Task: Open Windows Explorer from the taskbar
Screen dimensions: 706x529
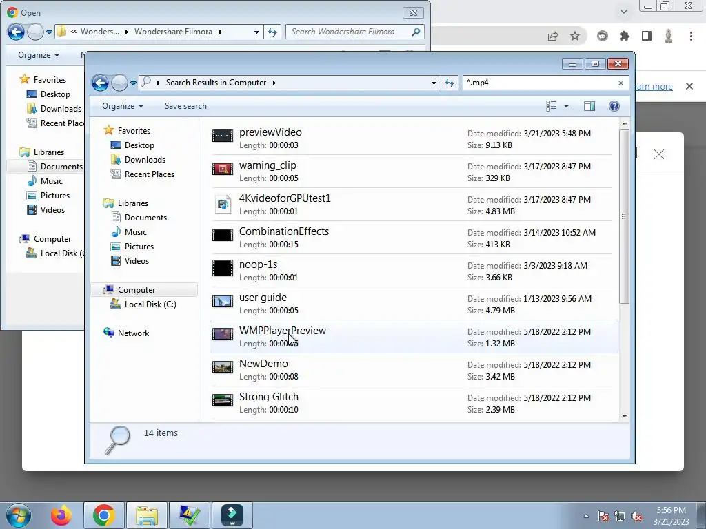Action: coord(147,515)
